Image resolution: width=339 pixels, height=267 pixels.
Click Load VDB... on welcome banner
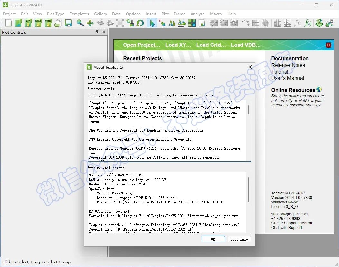(x=246, y=45)
